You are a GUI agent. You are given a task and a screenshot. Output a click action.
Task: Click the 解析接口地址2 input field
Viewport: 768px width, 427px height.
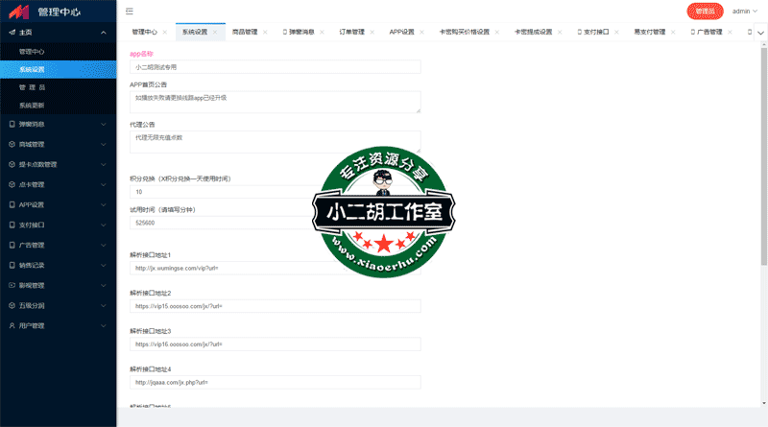(276, 306)
